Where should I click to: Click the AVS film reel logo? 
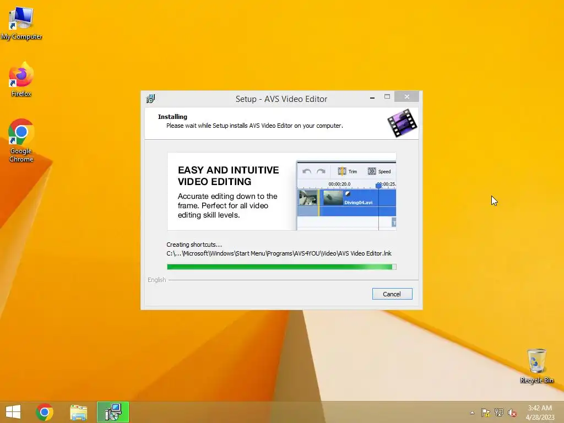click(x=402, y=123)
